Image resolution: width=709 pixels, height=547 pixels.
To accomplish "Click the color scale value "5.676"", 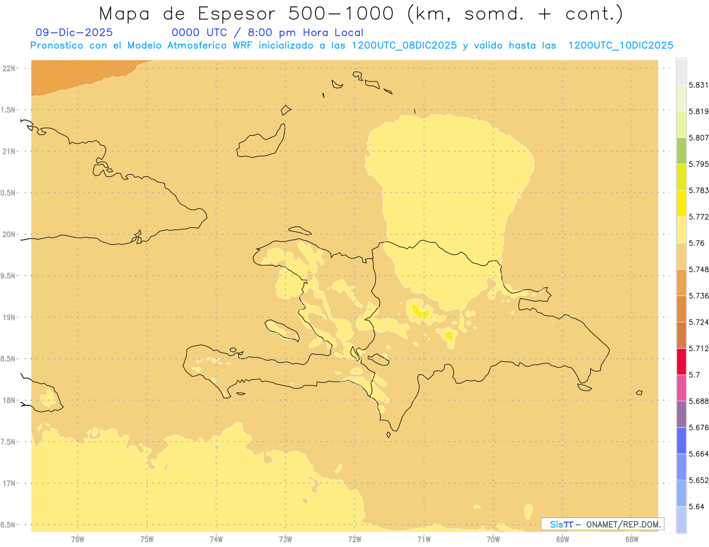I will [698, 427].
